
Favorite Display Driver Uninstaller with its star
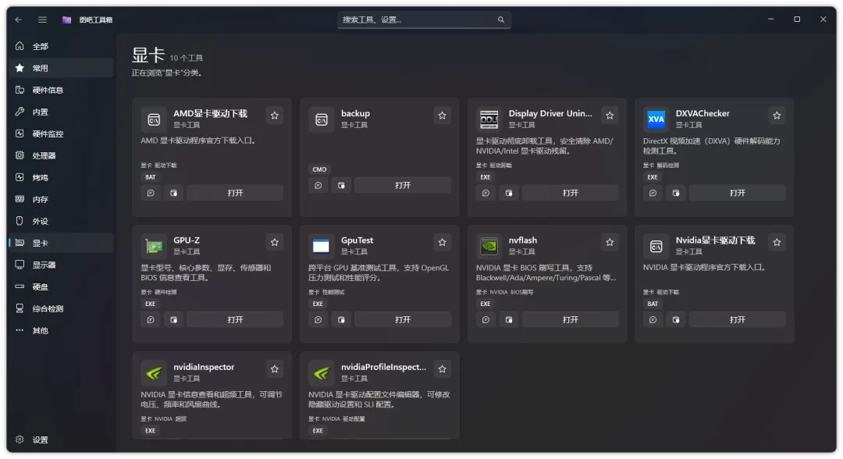coord(610,116)
